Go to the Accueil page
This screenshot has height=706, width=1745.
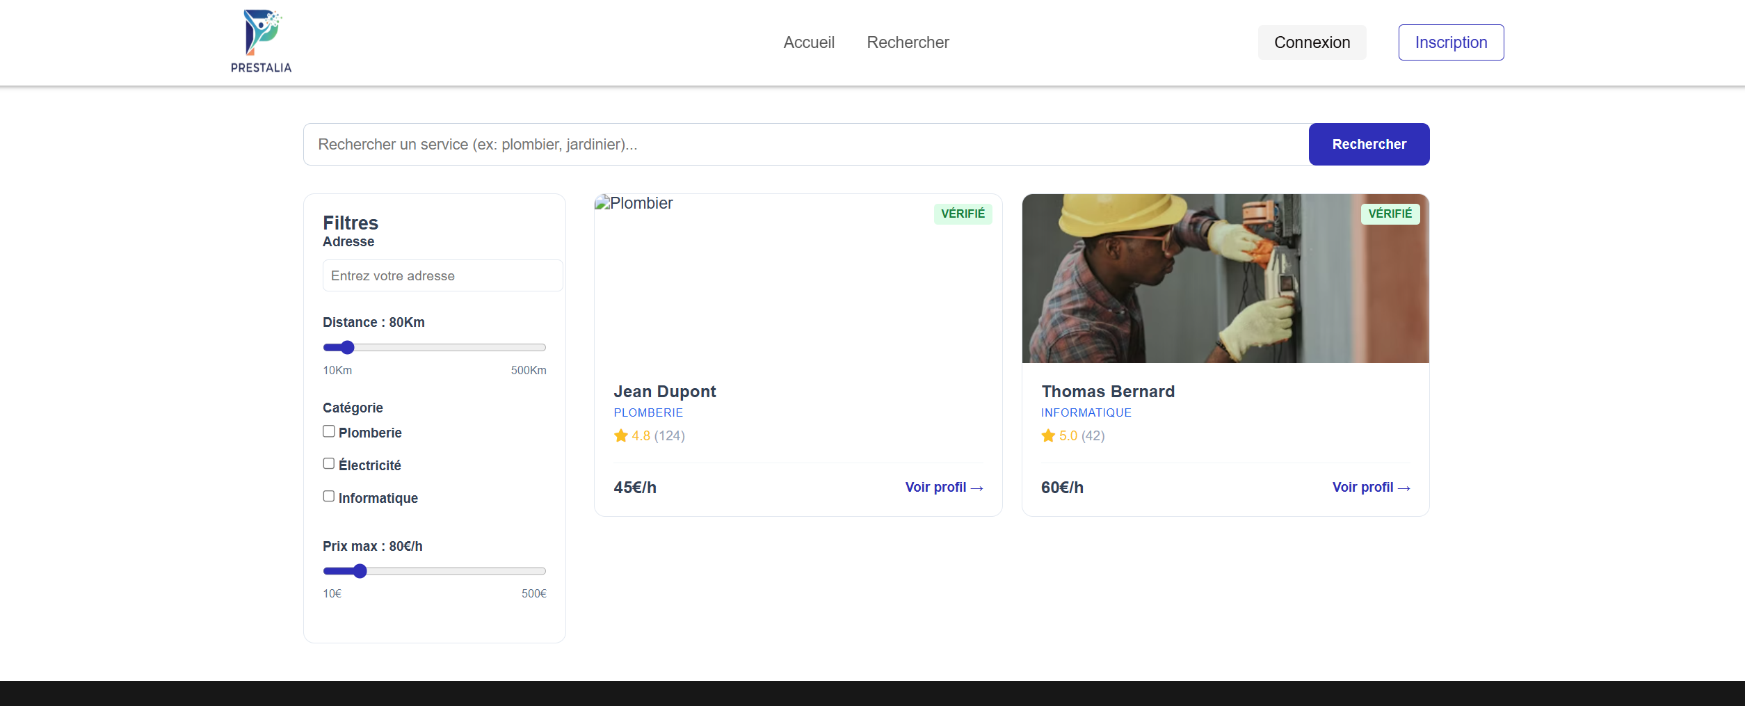click(808, 42)
